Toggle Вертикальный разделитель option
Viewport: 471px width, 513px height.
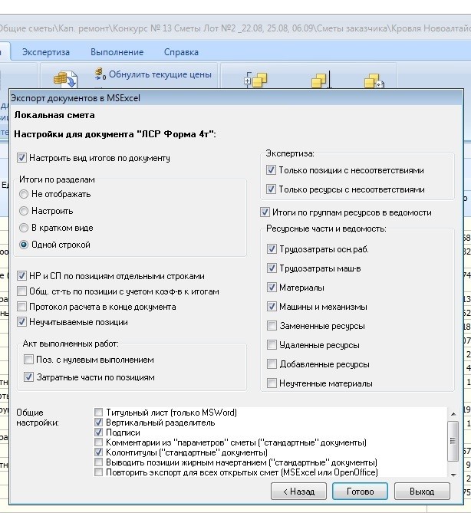98,423
